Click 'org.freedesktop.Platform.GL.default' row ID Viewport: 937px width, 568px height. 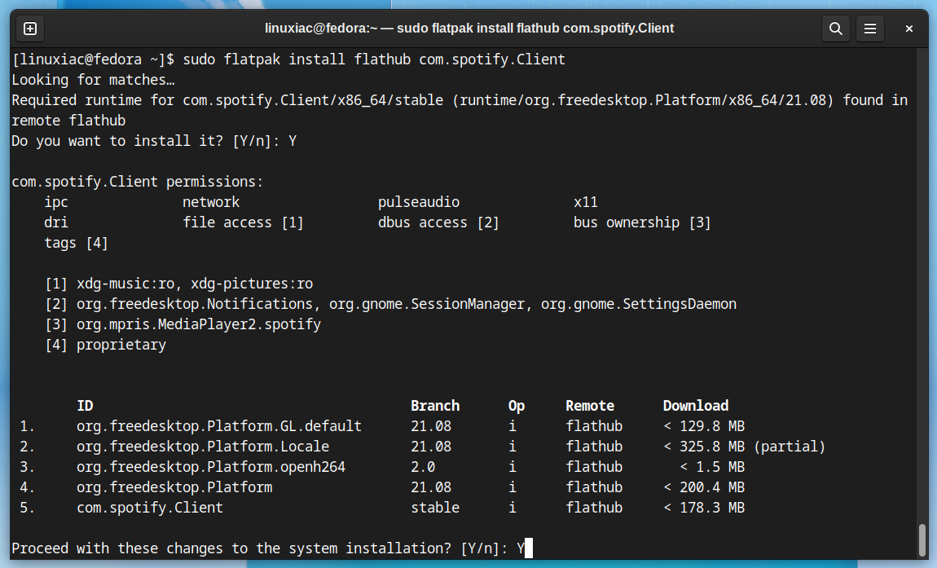click(218, 426)
